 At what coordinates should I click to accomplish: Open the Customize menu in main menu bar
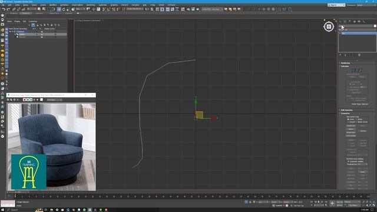pos(102,5)
